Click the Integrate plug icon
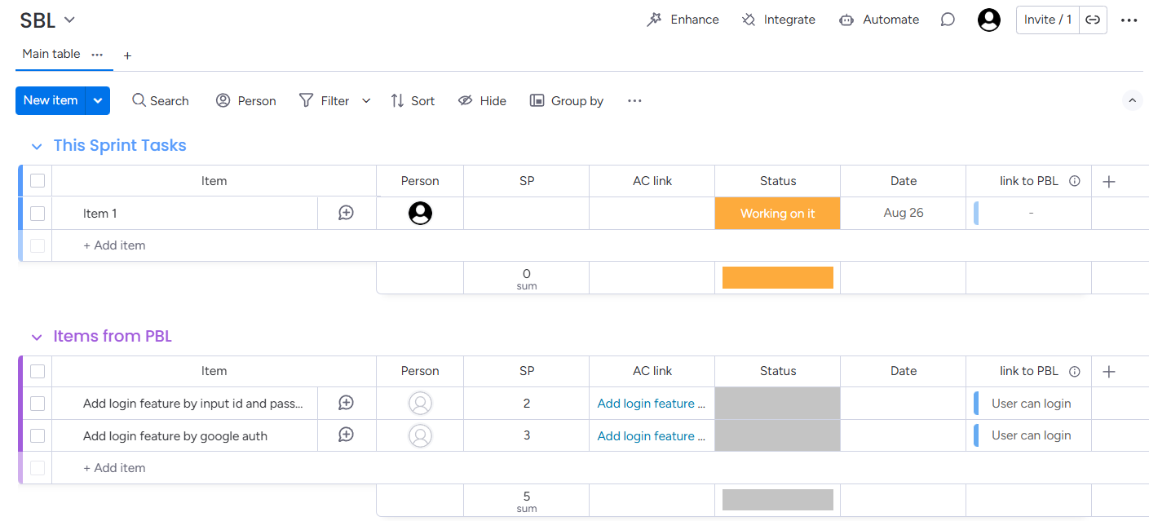 749,20
